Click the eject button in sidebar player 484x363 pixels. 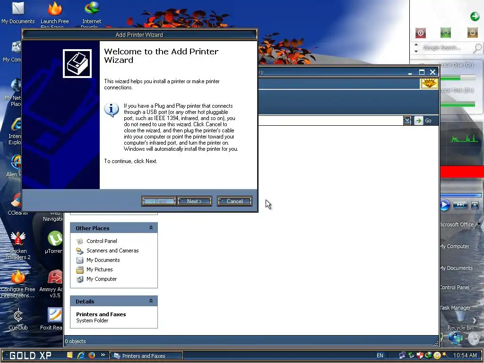pos(475,205)
